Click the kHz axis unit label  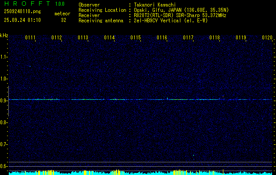[x=4, y=35]
